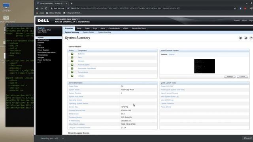Click Show all downloads button
Image resolution: width=253 pixels, height=142 pixels.
(247, 138)
